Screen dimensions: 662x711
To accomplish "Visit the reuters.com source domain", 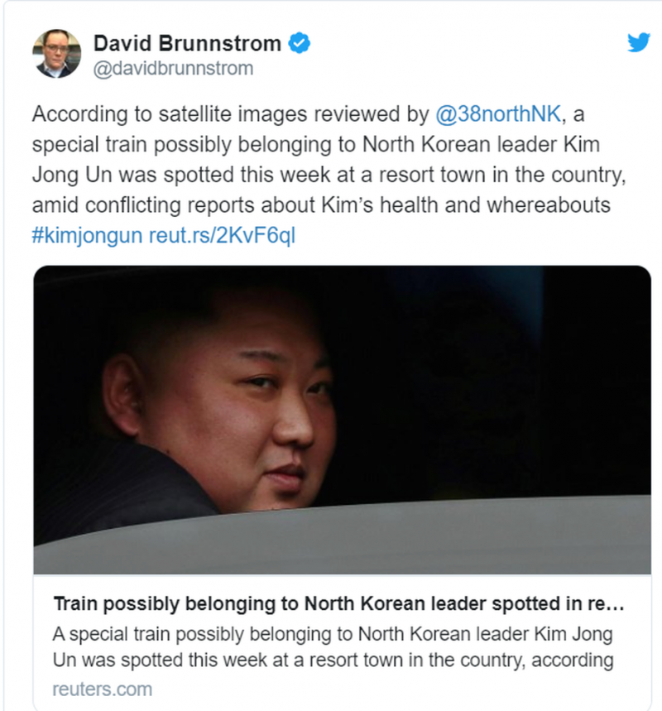I will (103, 689).
